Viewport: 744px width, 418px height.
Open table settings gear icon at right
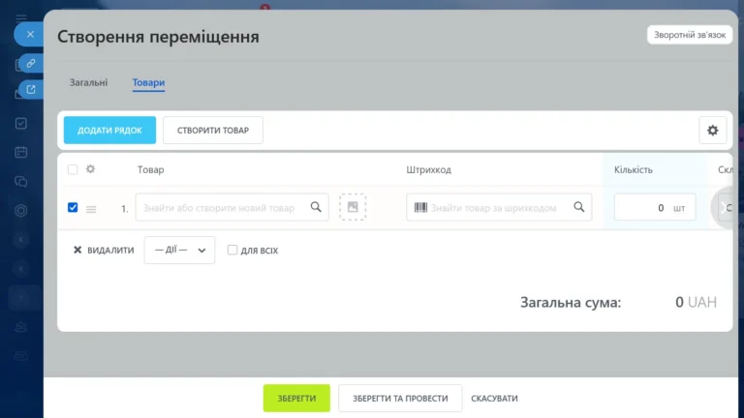point(712,131)
